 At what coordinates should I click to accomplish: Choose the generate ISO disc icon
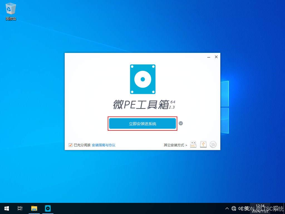pos(213,145)
